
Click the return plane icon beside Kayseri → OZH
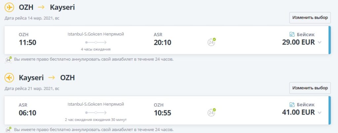coord(10,78)
